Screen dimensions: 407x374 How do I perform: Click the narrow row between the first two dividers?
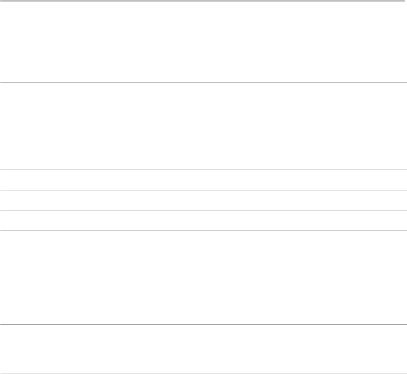(x=203, y=72)
